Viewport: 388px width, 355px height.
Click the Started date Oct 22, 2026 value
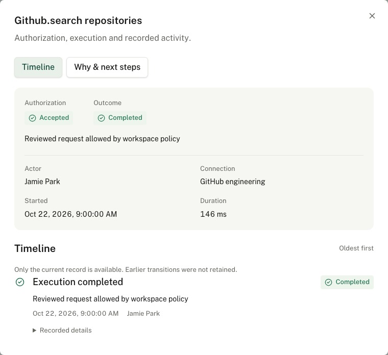pos(71,214)
